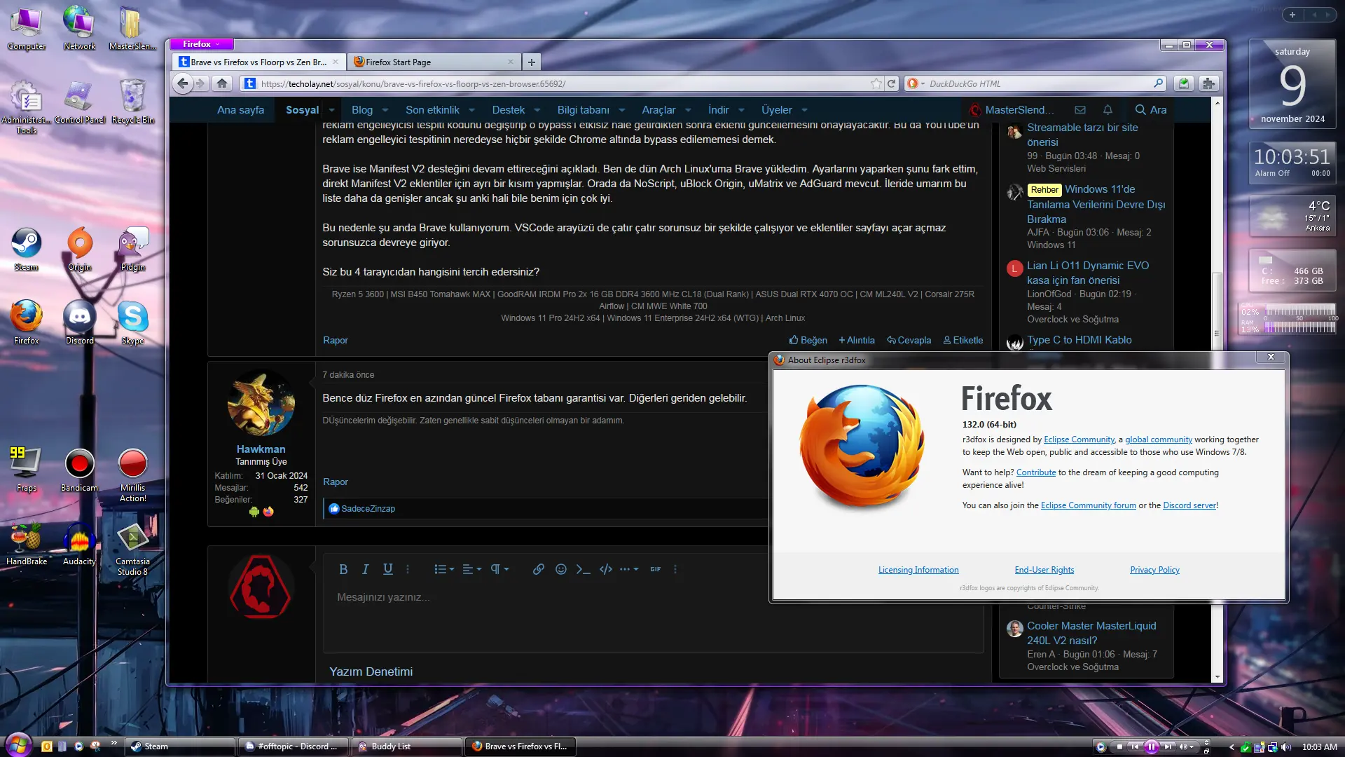Open the Discord server link in About dialog
Screen dimensions: 1345x757
(x=1189, y=505)
